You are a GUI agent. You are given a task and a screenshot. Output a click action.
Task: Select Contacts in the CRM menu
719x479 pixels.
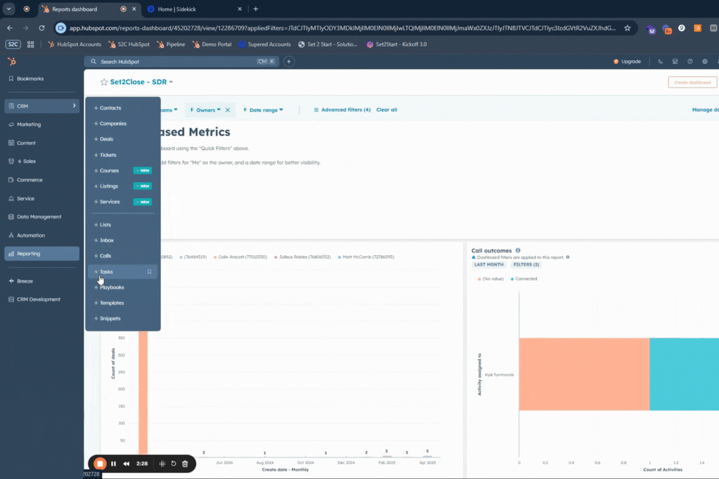(110, 108)
